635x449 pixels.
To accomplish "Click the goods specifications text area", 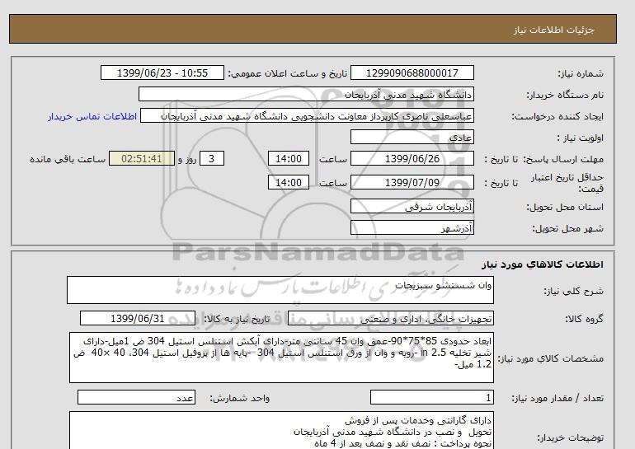I will (281, 358).
